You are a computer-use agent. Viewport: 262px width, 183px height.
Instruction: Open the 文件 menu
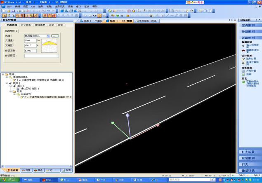coord(9,7)
